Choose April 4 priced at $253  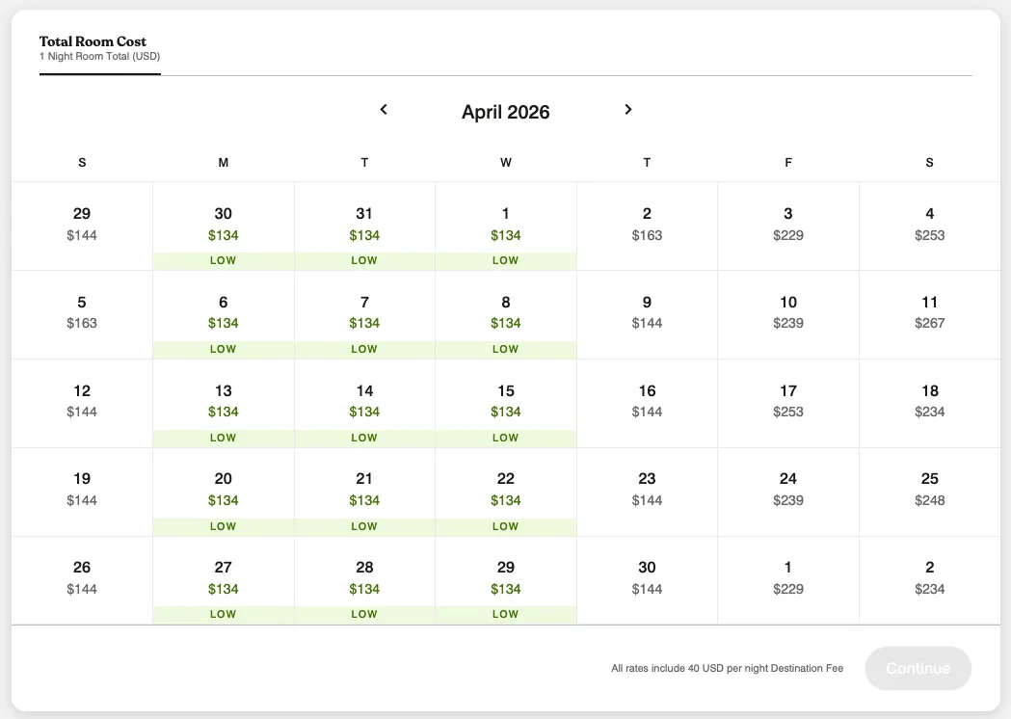tap(929, 226)
